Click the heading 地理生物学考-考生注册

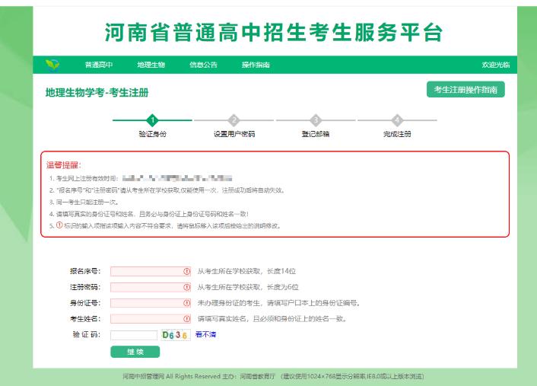click(x=97, y=93)
